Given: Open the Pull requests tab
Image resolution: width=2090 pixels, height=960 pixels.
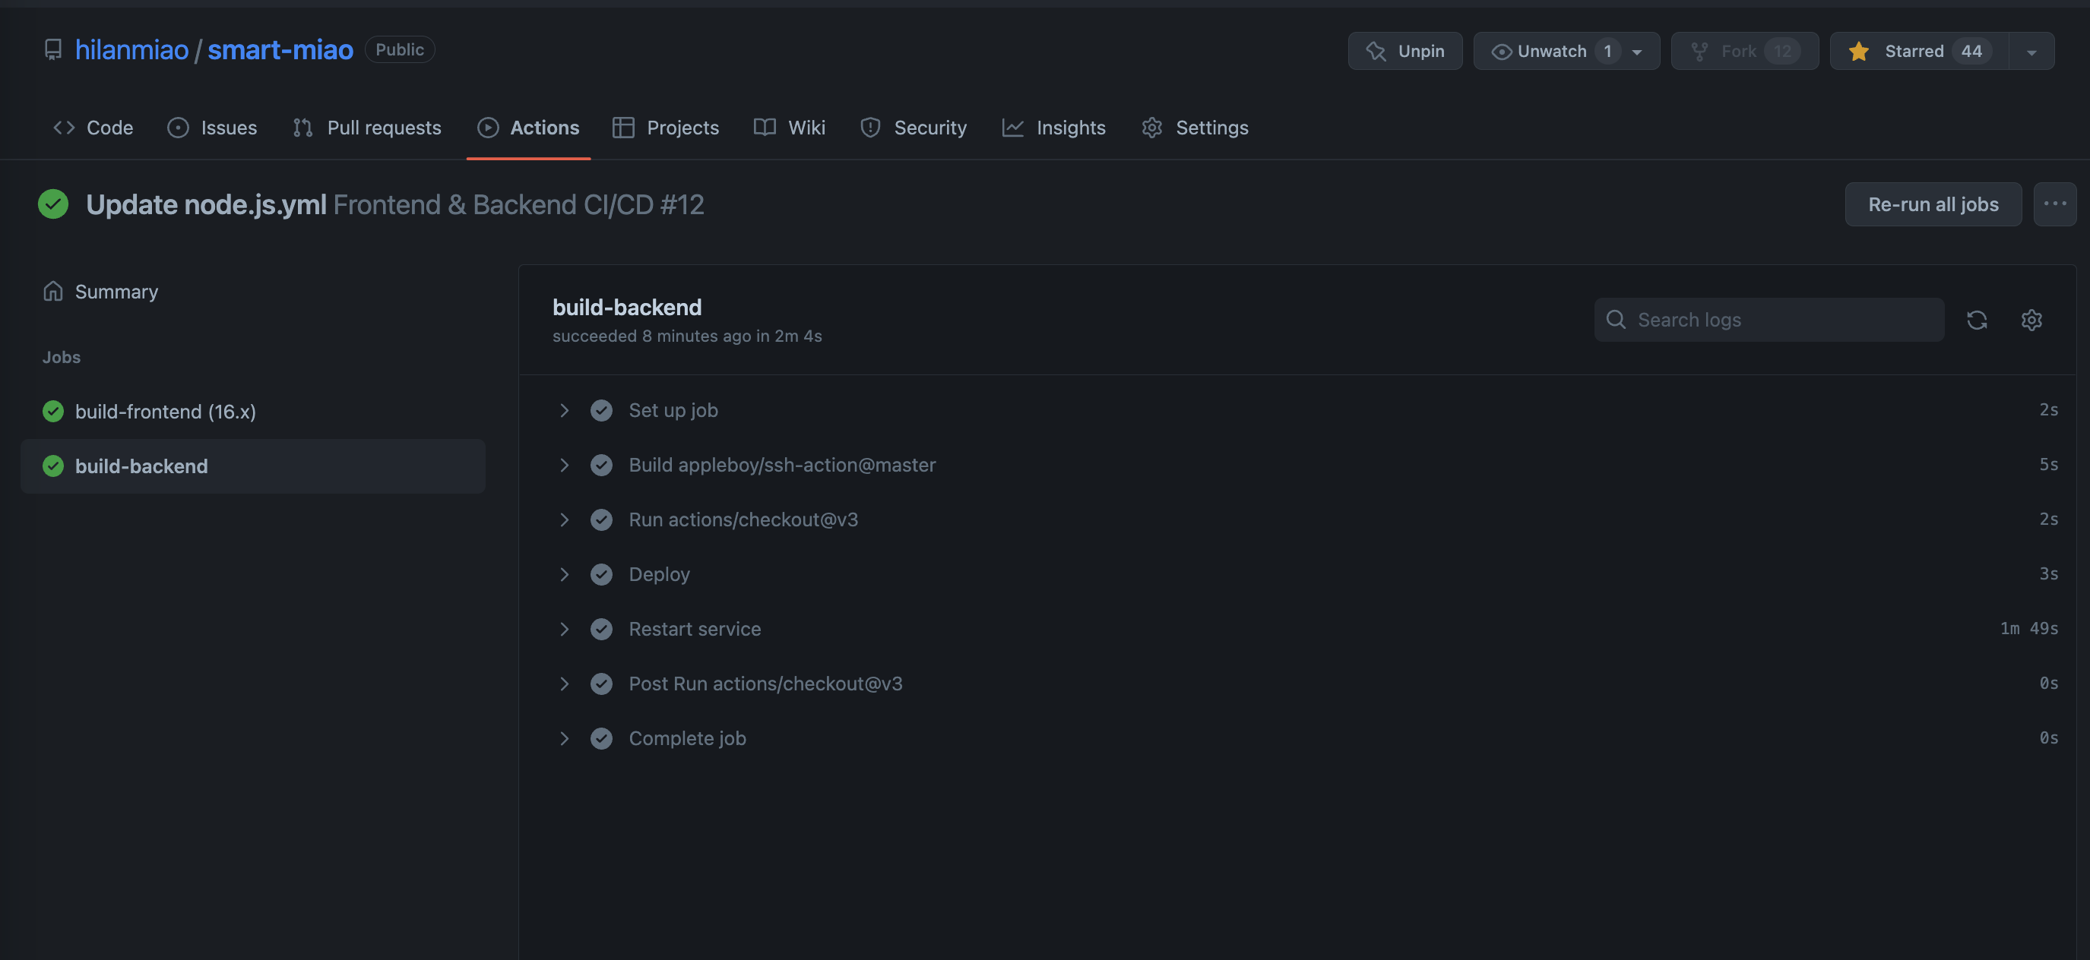Looking at the screenshot, I should [x=367, y=128].
